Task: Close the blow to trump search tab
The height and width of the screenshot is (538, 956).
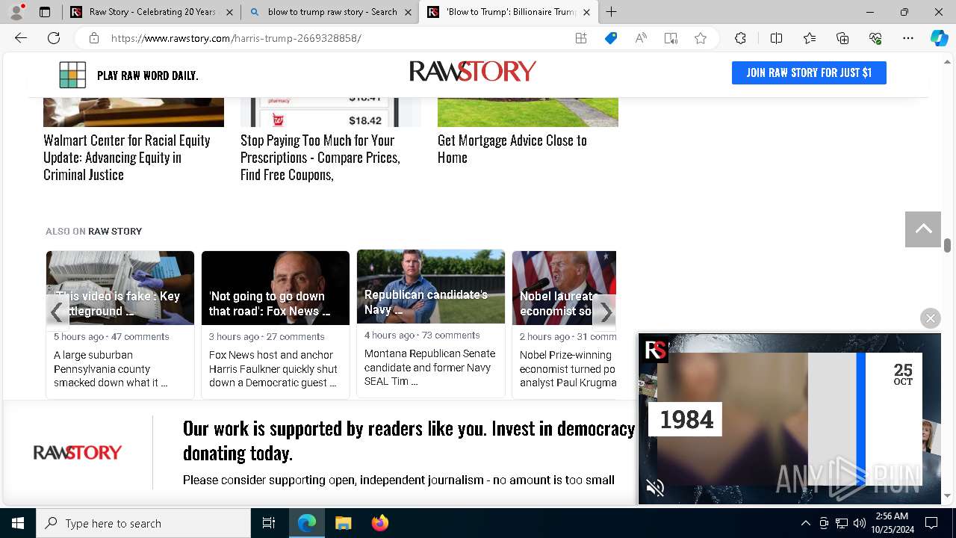Action: click(408, 12)
